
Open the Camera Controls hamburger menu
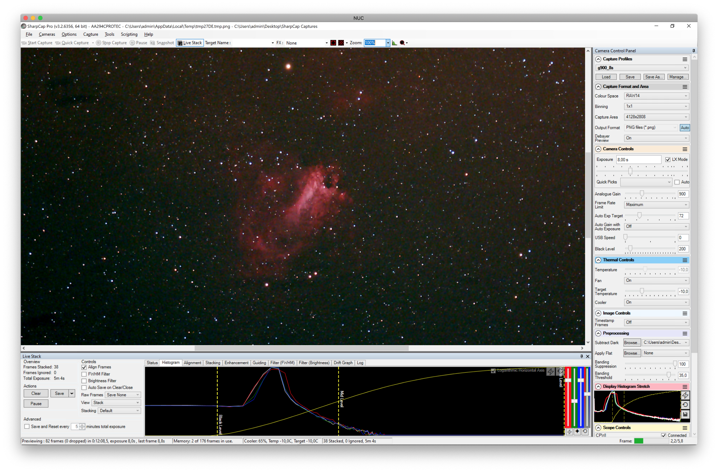(x=685, y=149)
